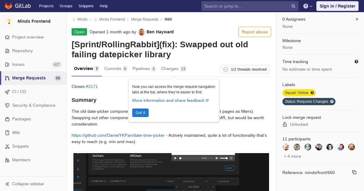Click first participant avatar

(x=286, y=147)
